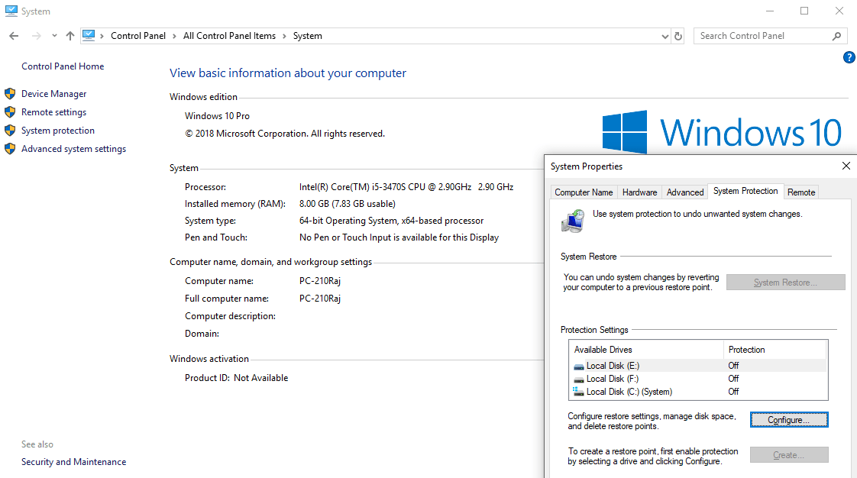Screen dimensions: 857x478
Task: Select Local Disk (E:) in drives list
Action: click(698, 366)
